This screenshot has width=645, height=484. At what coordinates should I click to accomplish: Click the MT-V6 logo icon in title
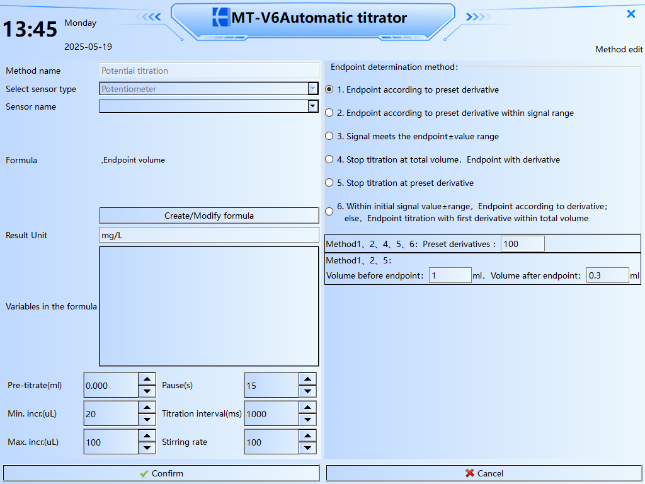tap(221, 18)
